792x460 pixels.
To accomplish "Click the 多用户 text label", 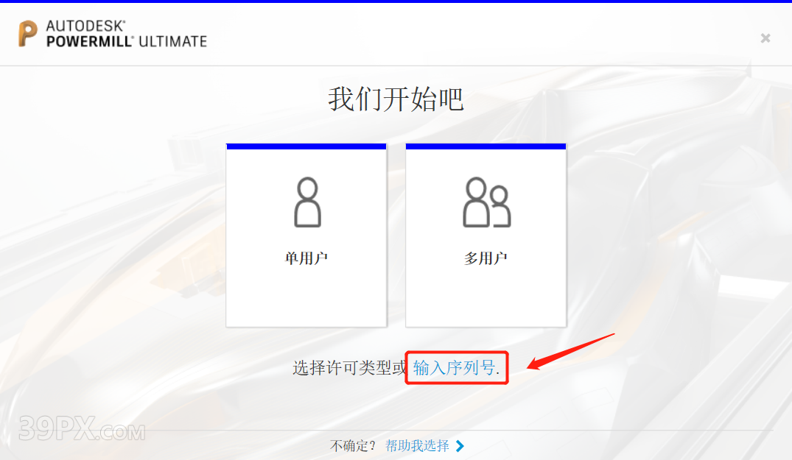I will [486, 258].
